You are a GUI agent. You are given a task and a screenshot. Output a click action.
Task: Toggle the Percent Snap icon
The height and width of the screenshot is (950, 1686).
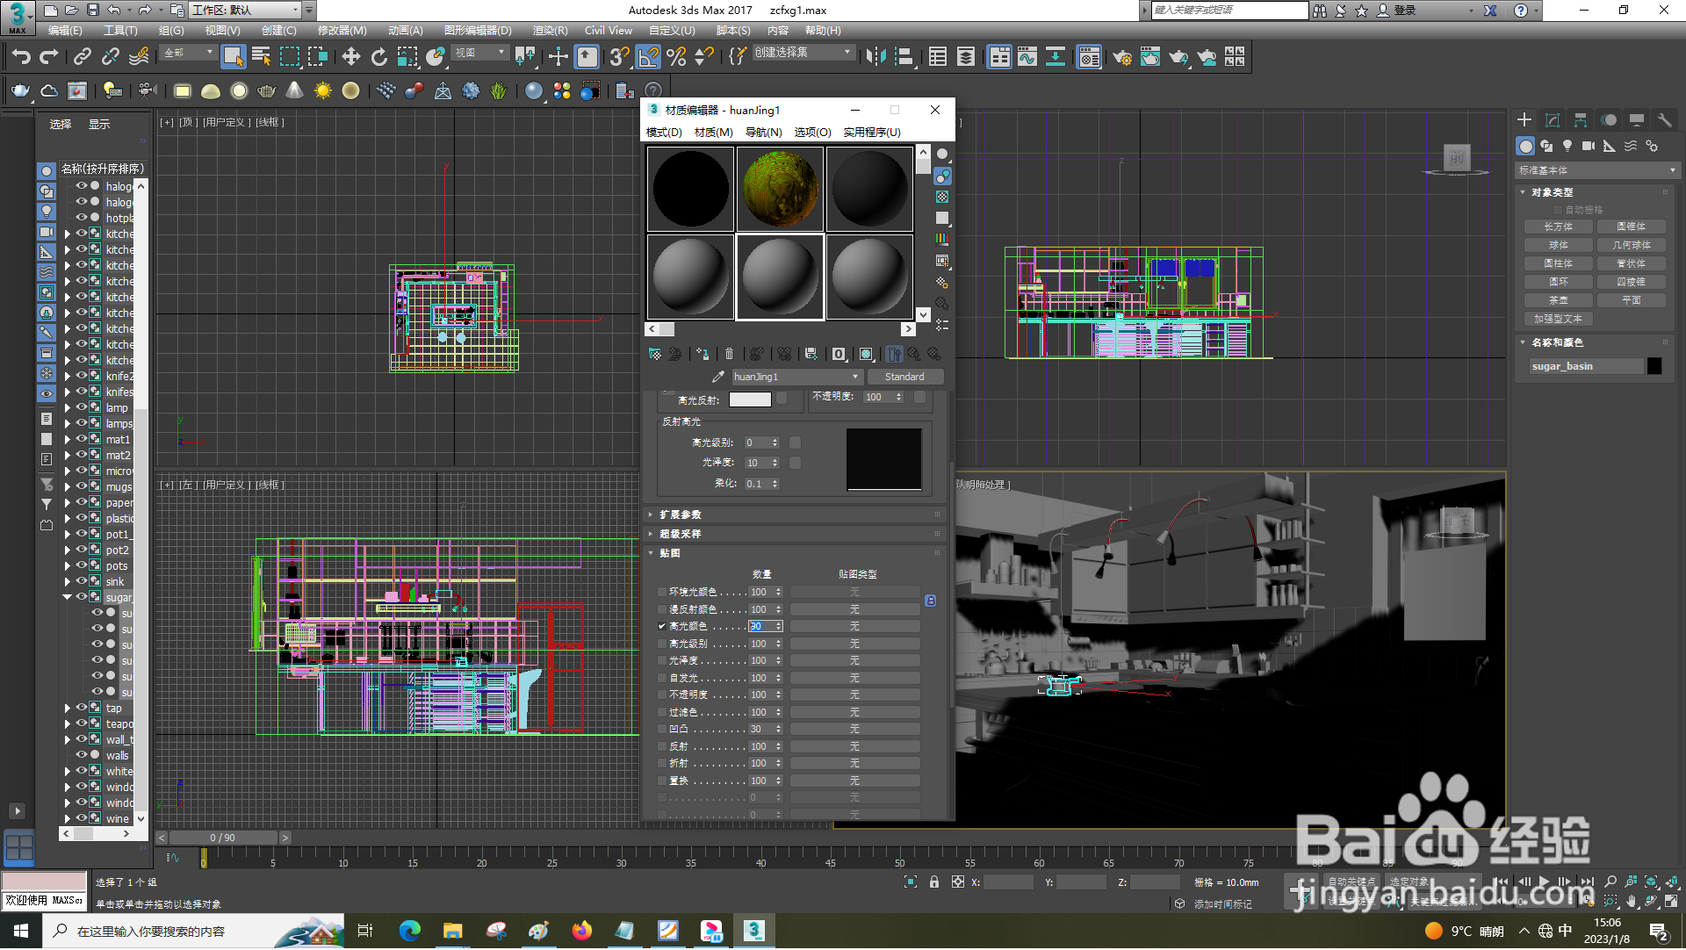pos(676,57)
